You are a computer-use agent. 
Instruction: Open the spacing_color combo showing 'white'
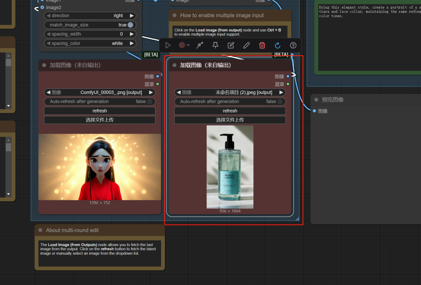click(x=90, y=43)
